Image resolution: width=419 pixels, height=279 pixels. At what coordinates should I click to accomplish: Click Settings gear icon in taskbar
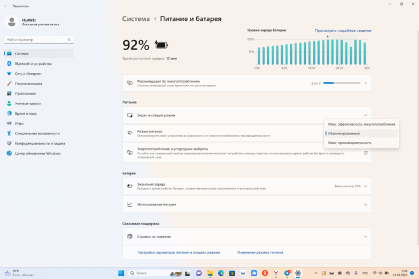(298, 273)
